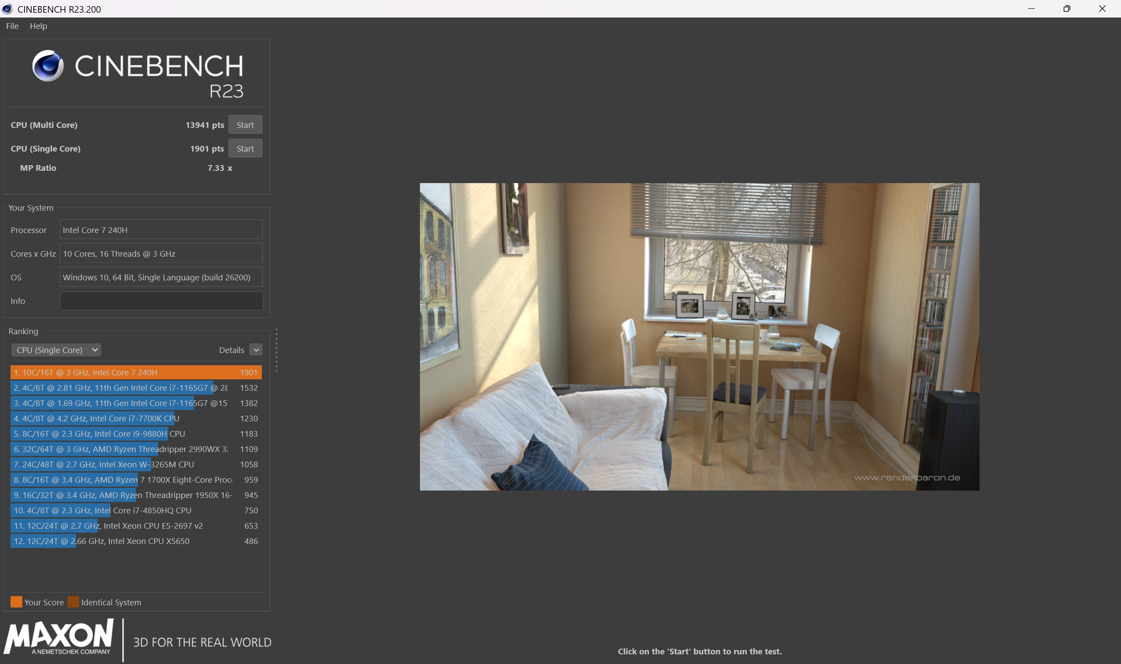
Task: Open the Details dropdown arrow
Action: point(256,350)
